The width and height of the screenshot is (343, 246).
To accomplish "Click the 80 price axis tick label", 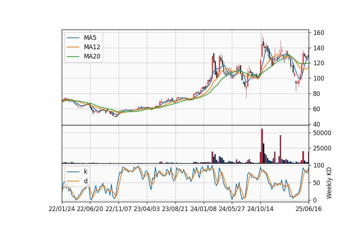I will pos(317,94).
